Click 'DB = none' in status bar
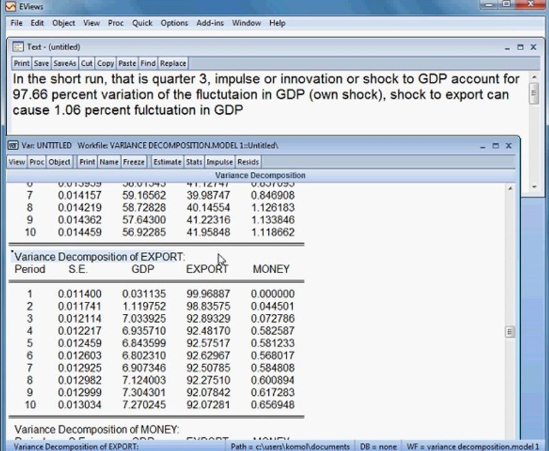Image resolution: width=549 pixels, height=451 pixels. click(x=379, y=447)
